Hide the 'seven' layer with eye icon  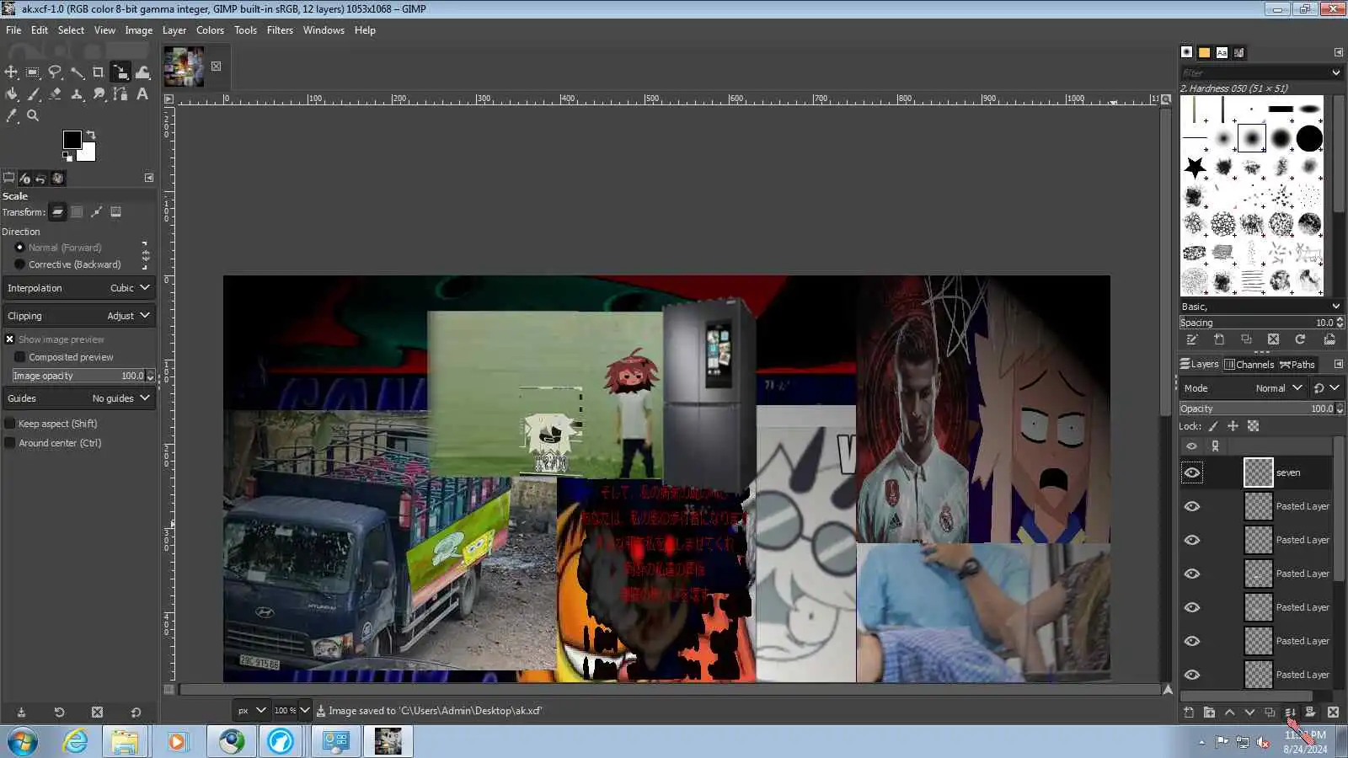[x=1192, y=473]
